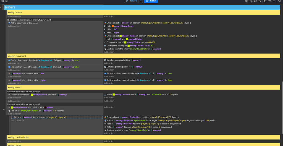Image resolution: width=283 pixels, height=146 pixels.
Task: Click the add comment toolbar icon
Action: (x=255, y=1)
